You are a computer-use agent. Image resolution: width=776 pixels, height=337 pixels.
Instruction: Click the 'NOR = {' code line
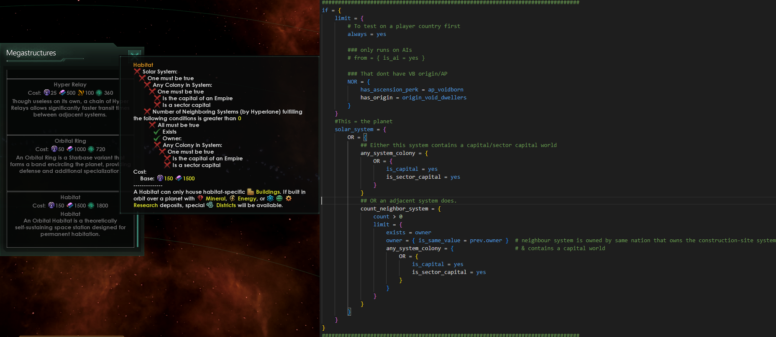pos(359,82)
